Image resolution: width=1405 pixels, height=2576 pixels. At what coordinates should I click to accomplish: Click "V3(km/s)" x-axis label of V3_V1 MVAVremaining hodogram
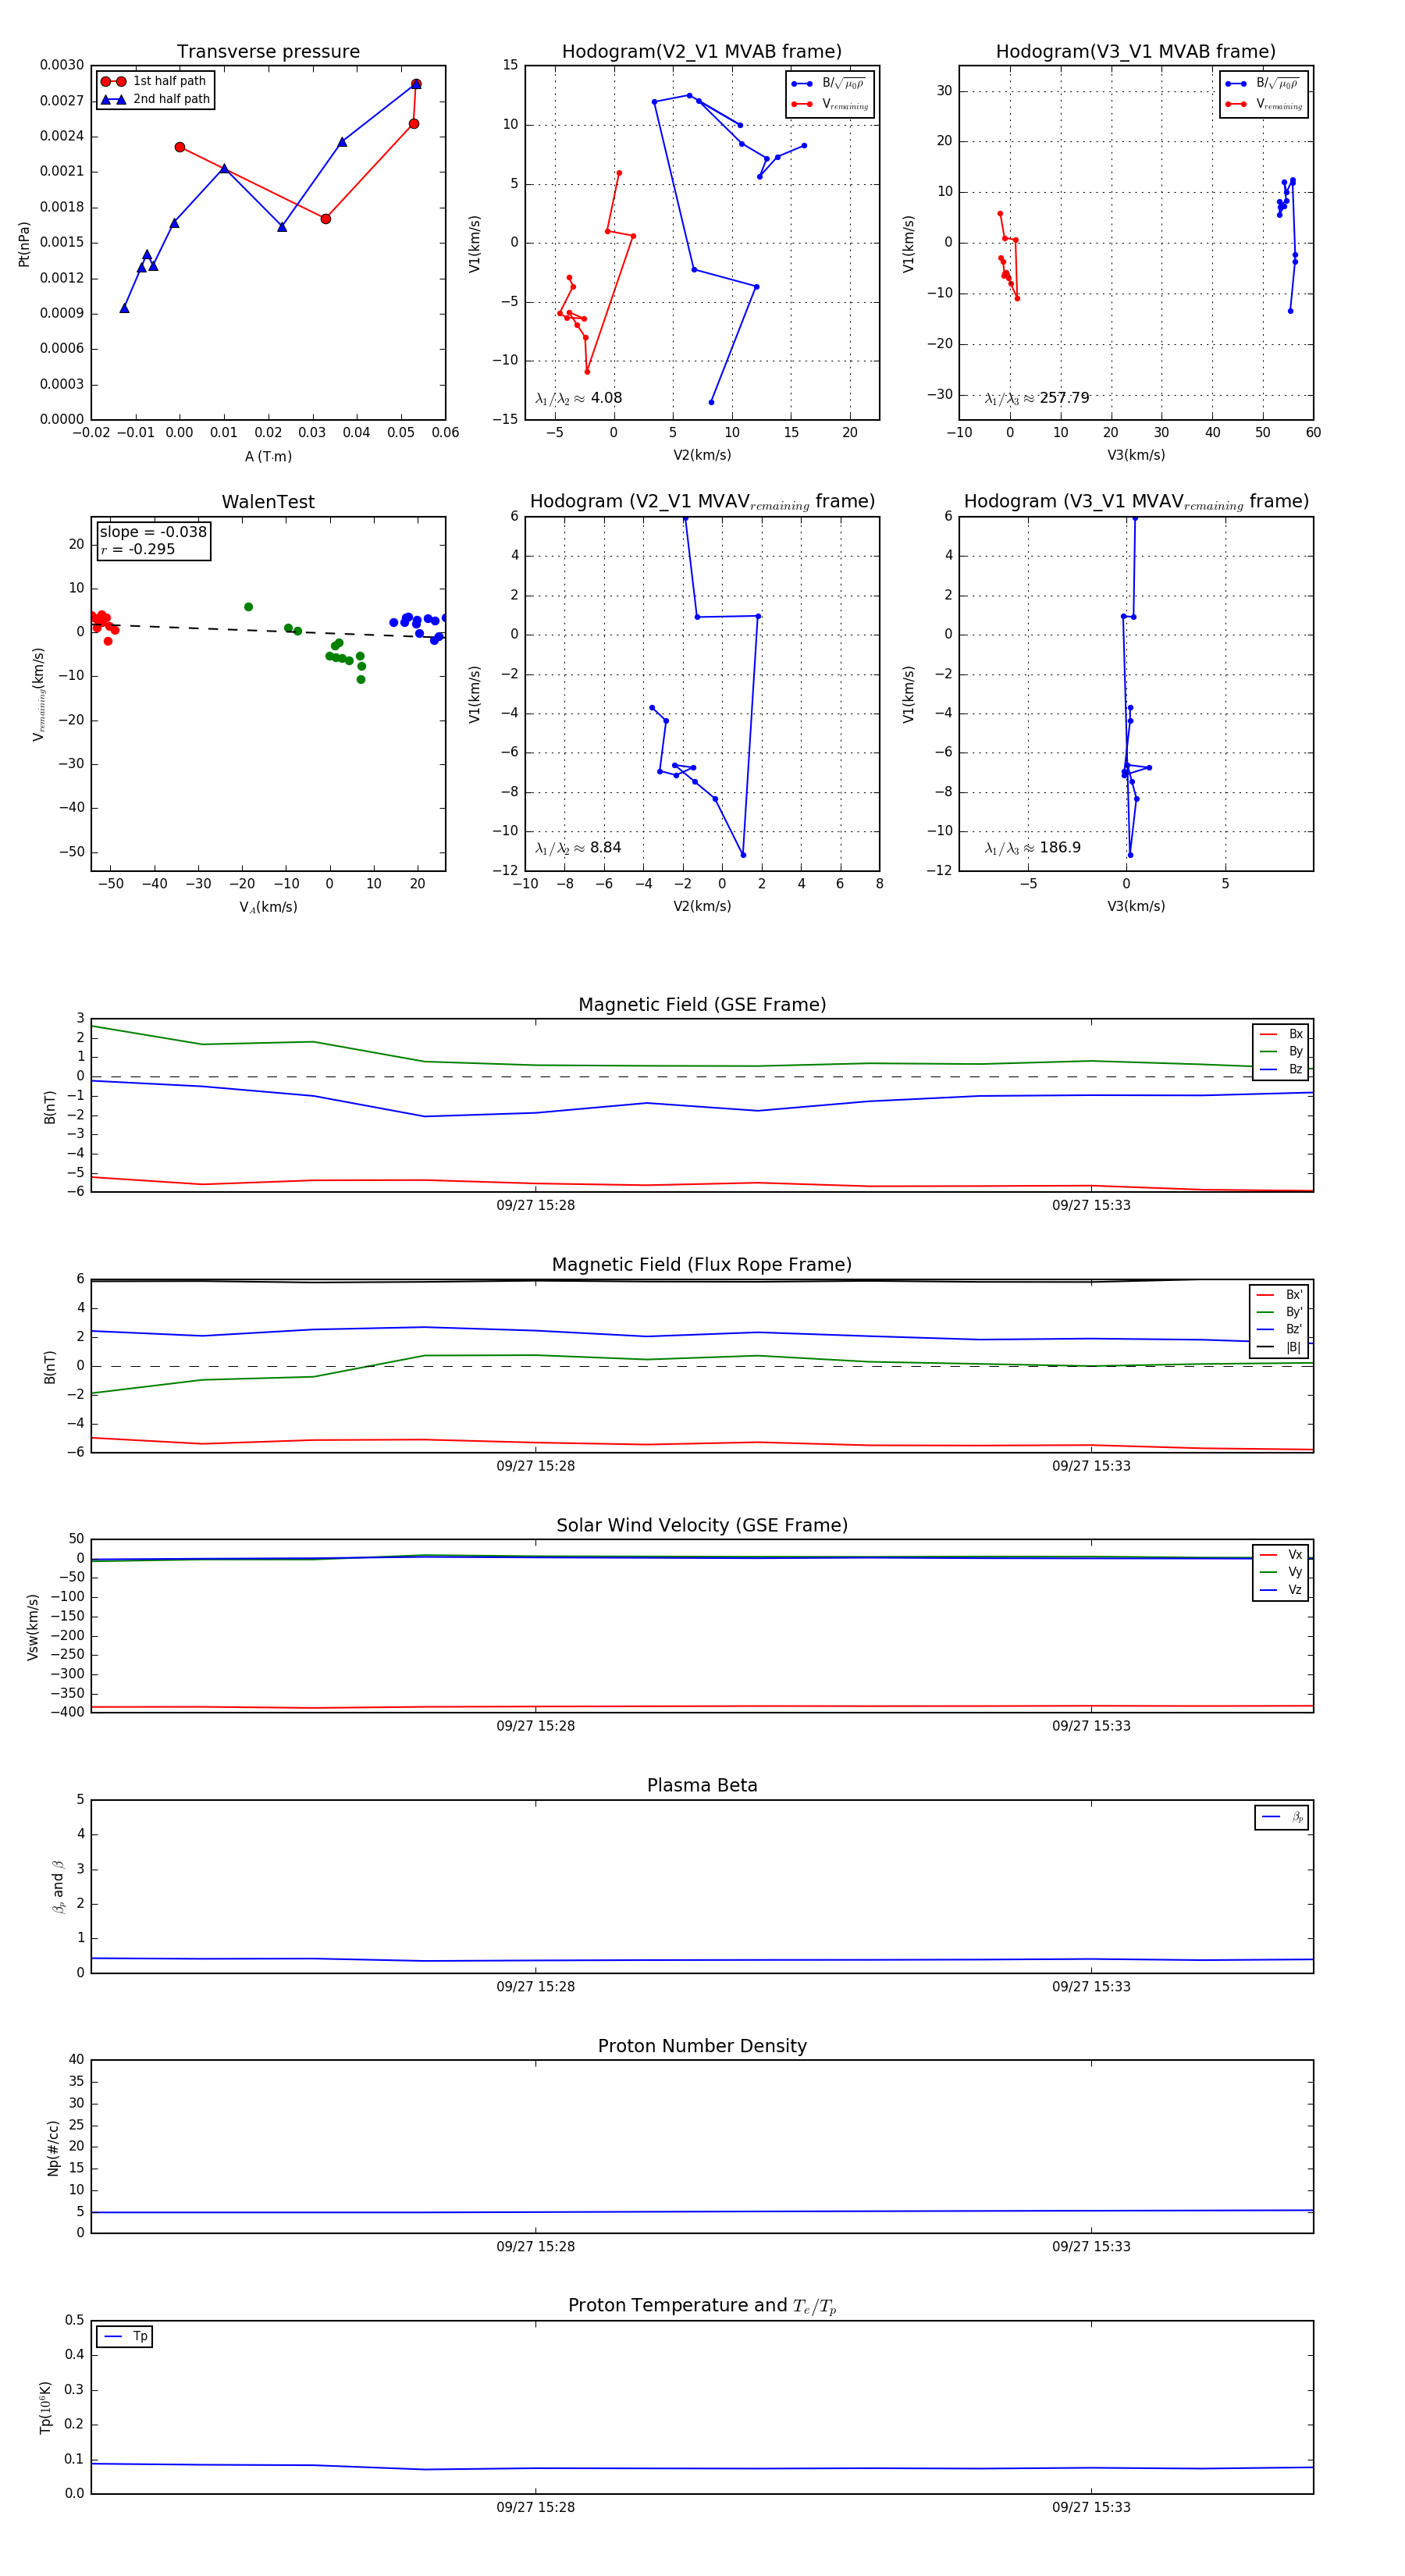point(1136,906)
